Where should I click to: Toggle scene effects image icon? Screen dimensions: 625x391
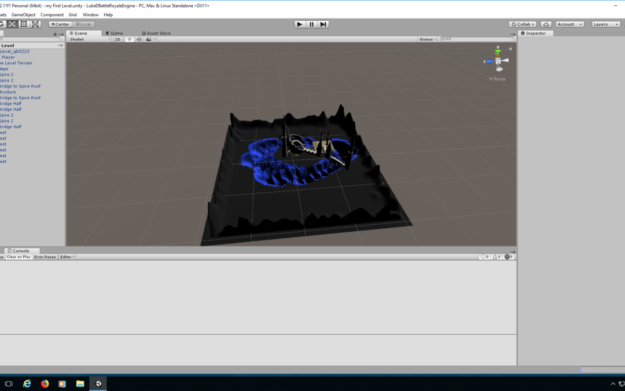(x=149, y=39)
